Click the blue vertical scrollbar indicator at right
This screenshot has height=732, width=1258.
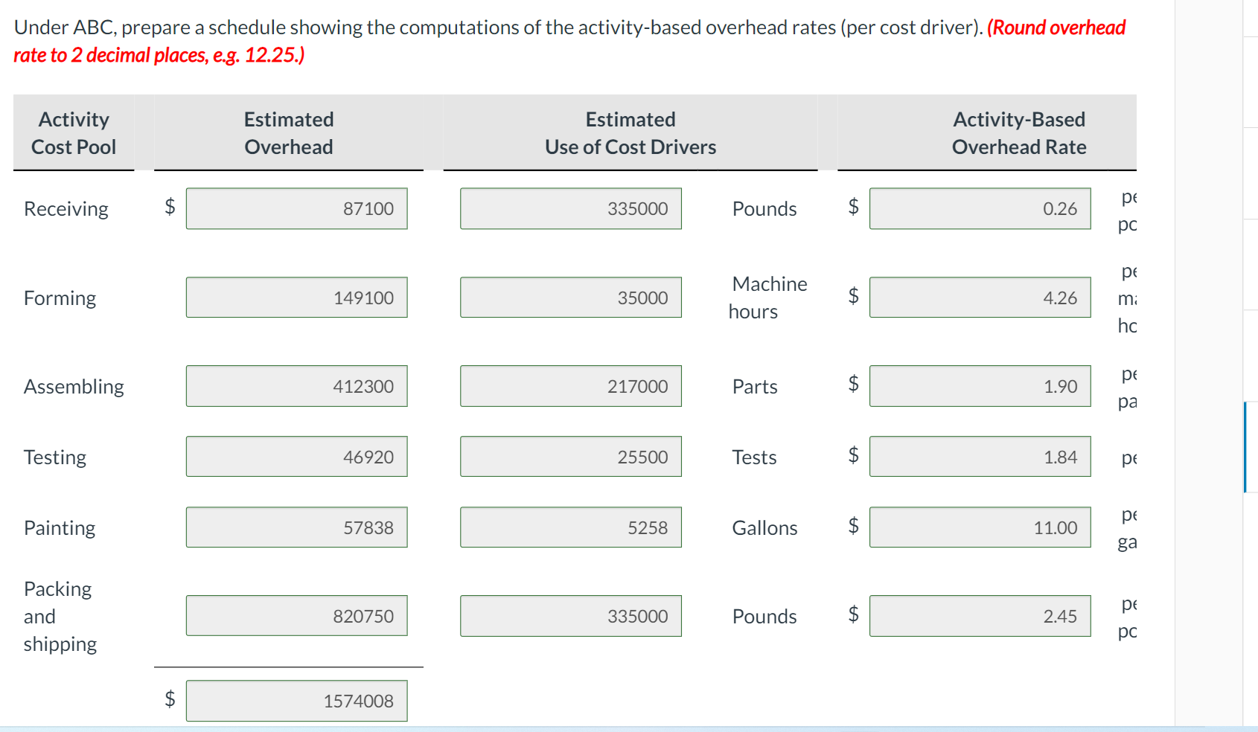(x=1245, y=447)
